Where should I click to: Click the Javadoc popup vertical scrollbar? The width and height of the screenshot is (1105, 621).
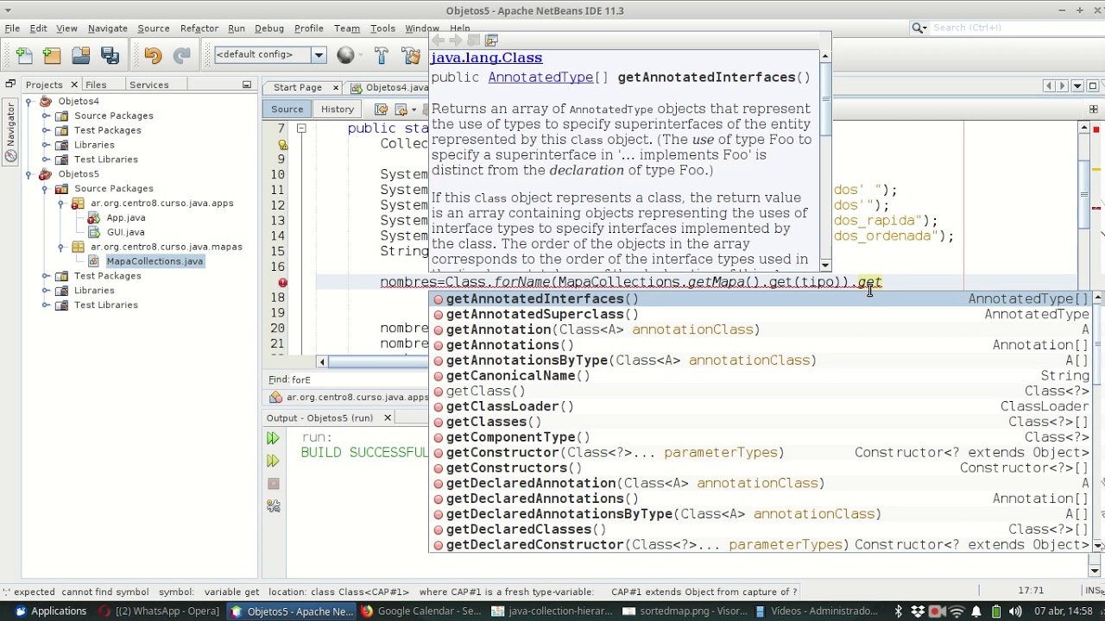825,160
